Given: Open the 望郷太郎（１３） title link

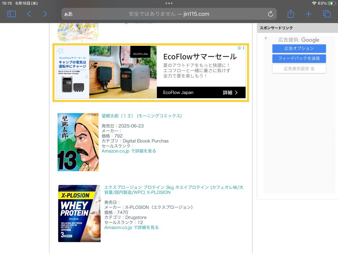Looking at the screenshot, I should (142, 116).
